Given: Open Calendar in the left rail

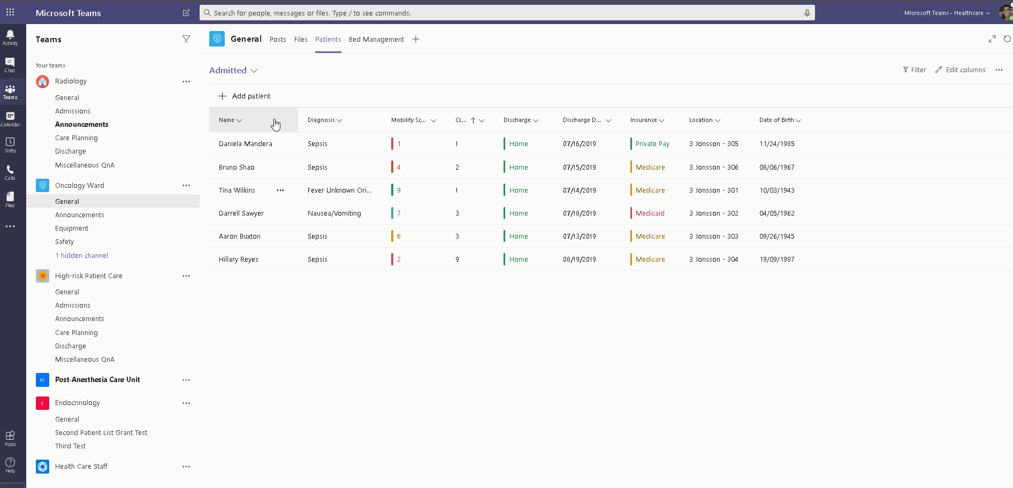Looking at the screenshot, I should click(10, 119).
